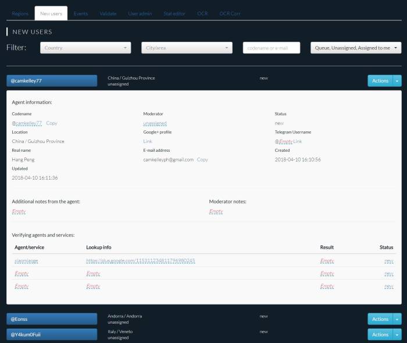Screen dimensions: 407x343
Task: Expand Actions dropdown arrow for @Y4kum0Fuii
Action: pos(397,334)
